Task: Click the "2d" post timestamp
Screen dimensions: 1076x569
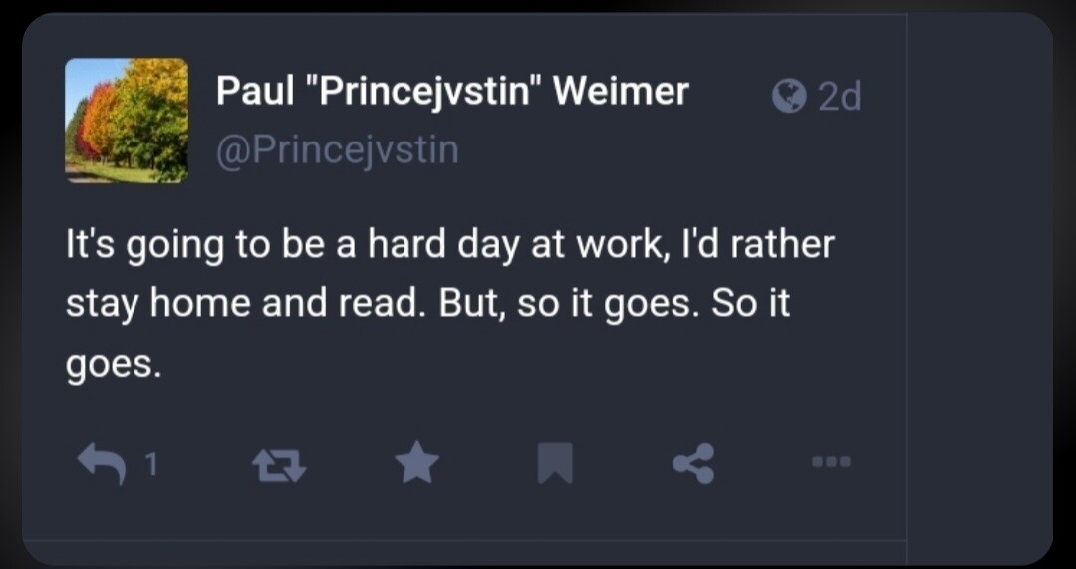Action: pos(839,97)
